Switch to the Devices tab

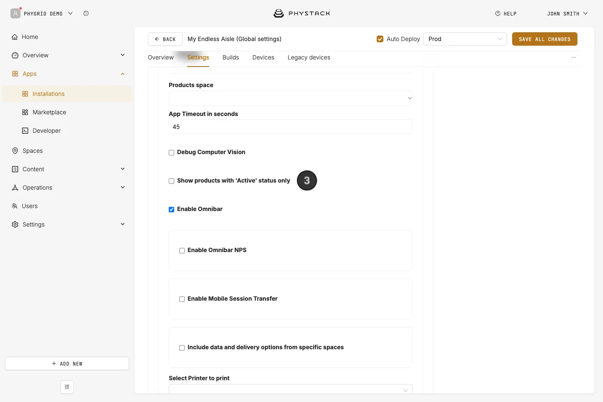pyautogui.click(x=263, y=57)
